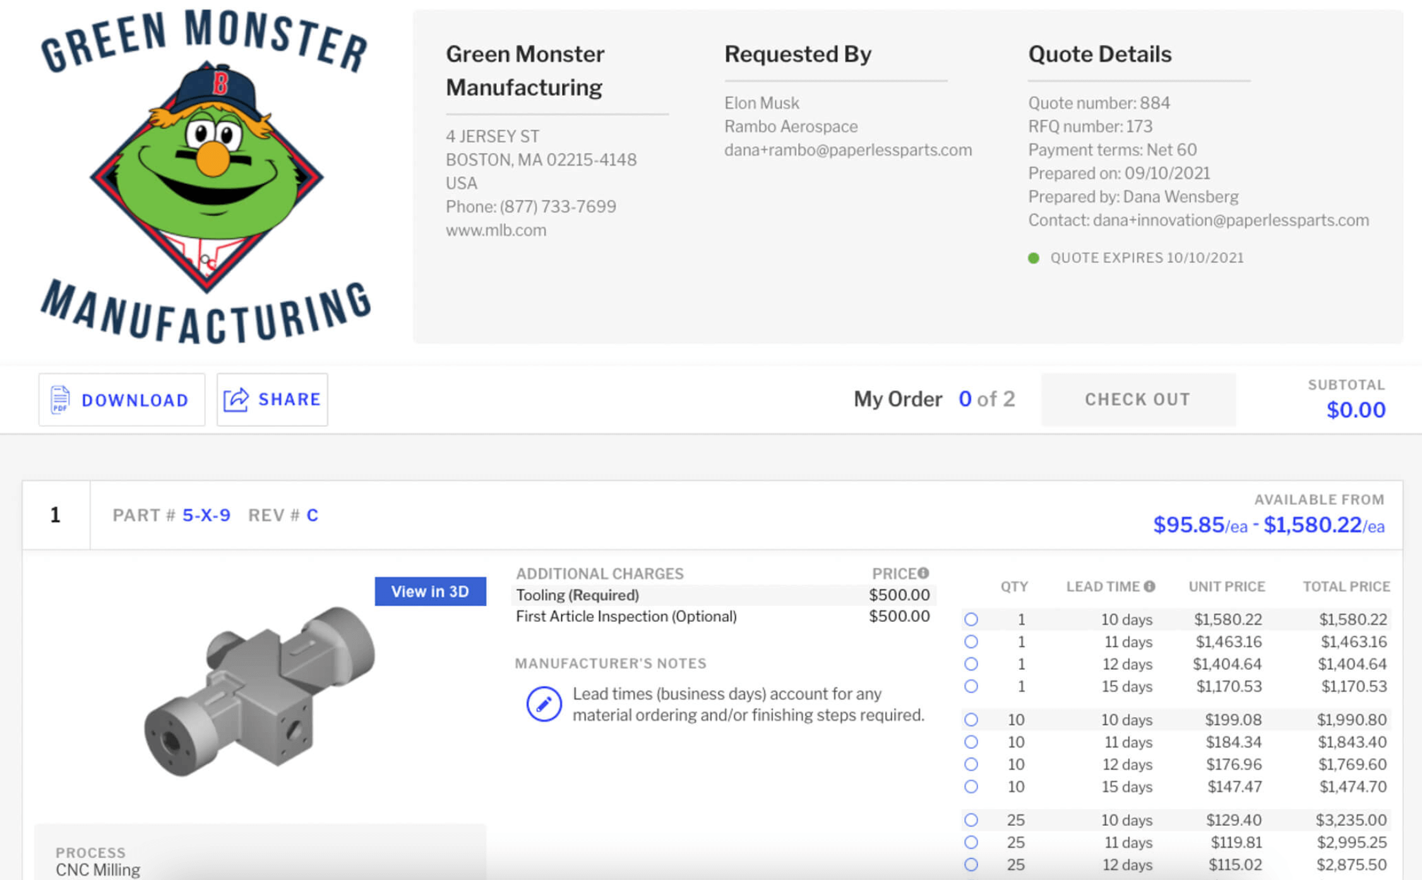Click the 3D part preview thumbnail
This screenshot has height=880, width=1422.
(x=259, y=691)
